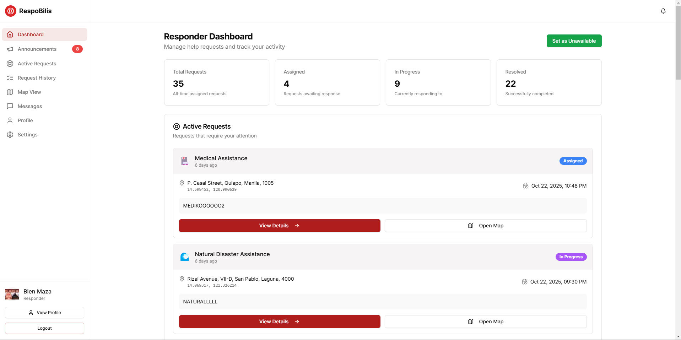681x340 pixels.
Task: Click calendar icon next to 09:30 PM date
Action: coord(525,282)
